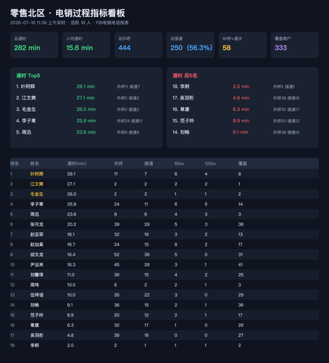Click the 18.1 duration cell in rank 7 row
329x363 pixels.
[71, 234]
